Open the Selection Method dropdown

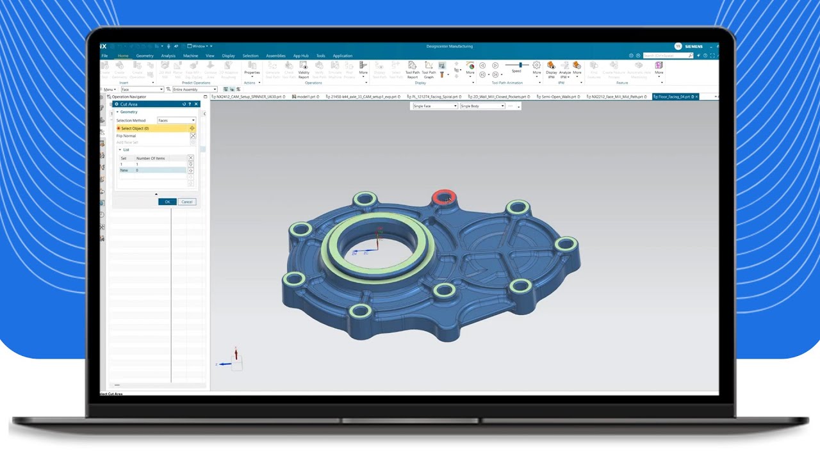point(176,120)
